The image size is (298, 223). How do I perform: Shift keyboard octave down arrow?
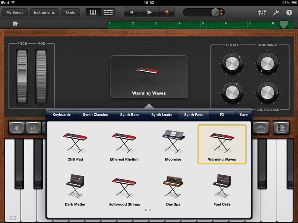[16, 128]
